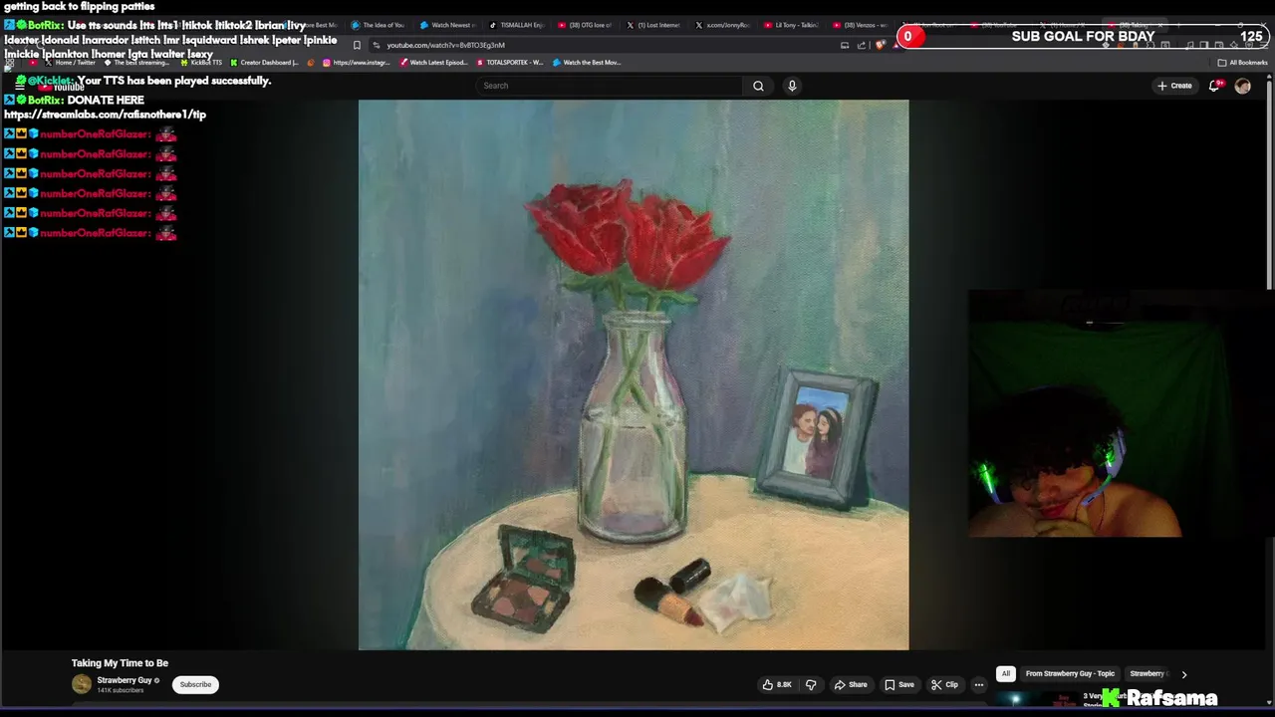
Task: Open recommended video thumbnail below chips
Action: (x=1036, y=699)
